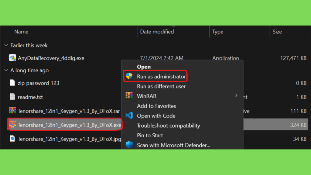Click the WinRAR icon in the context menu

coord(129,96)
